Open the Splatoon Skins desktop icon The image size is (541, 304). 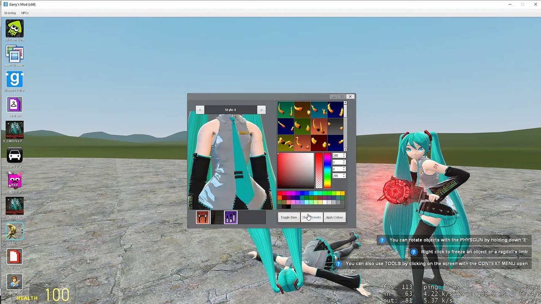pos(14,29)
